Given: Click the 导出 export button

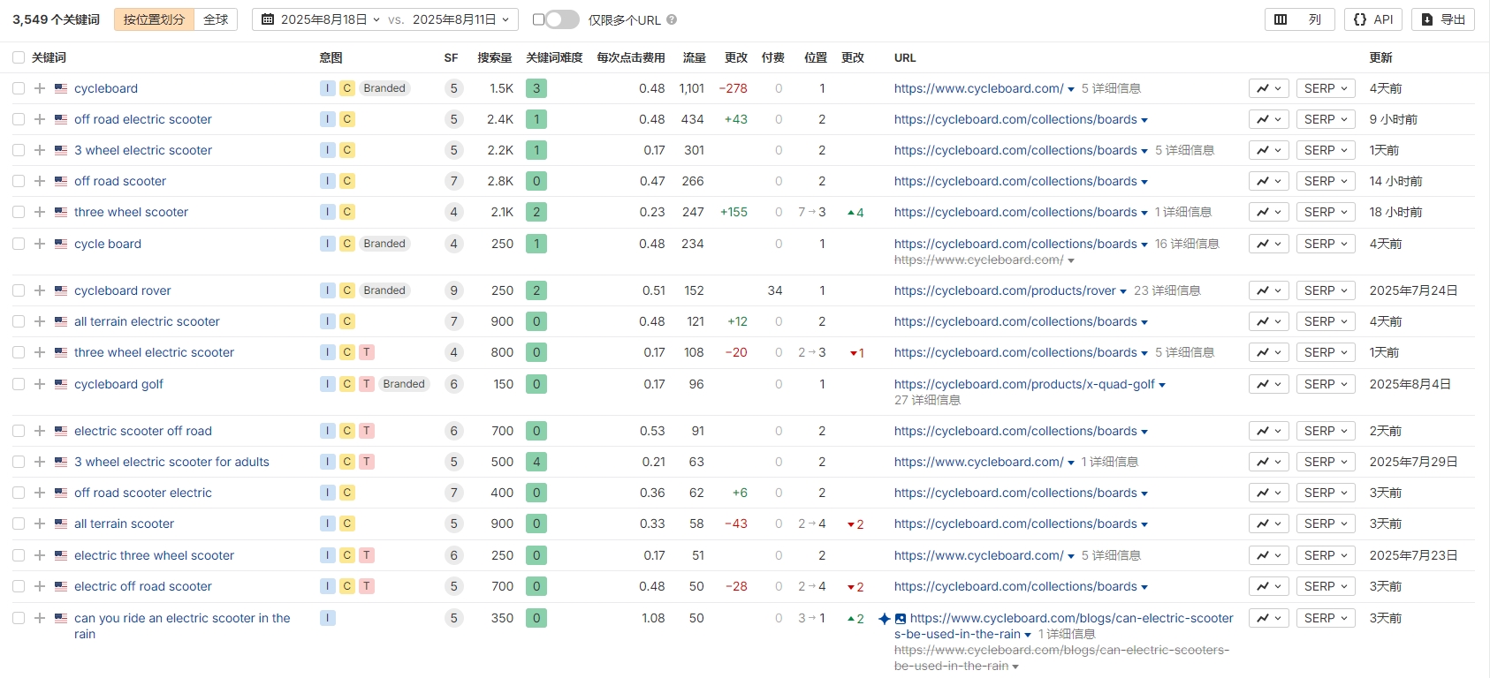Looking at the screenshot, I should pos(1442,19).
